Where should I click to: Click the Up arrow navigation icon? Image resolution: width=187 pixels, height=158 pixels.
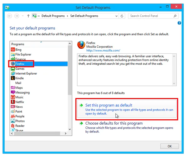point(28,16)
